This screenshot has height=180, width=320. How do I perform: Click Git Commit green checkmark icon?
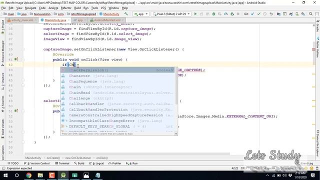coord(259,14)
